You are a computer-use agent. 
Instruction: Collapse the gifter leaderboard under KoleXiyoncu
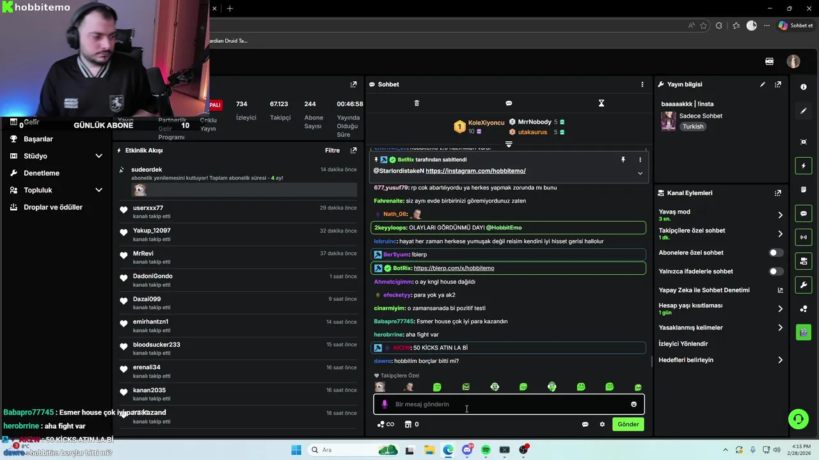[509, 144]
